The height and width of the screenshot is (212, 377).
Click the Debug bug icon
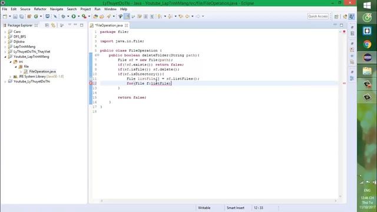[63, 16]
